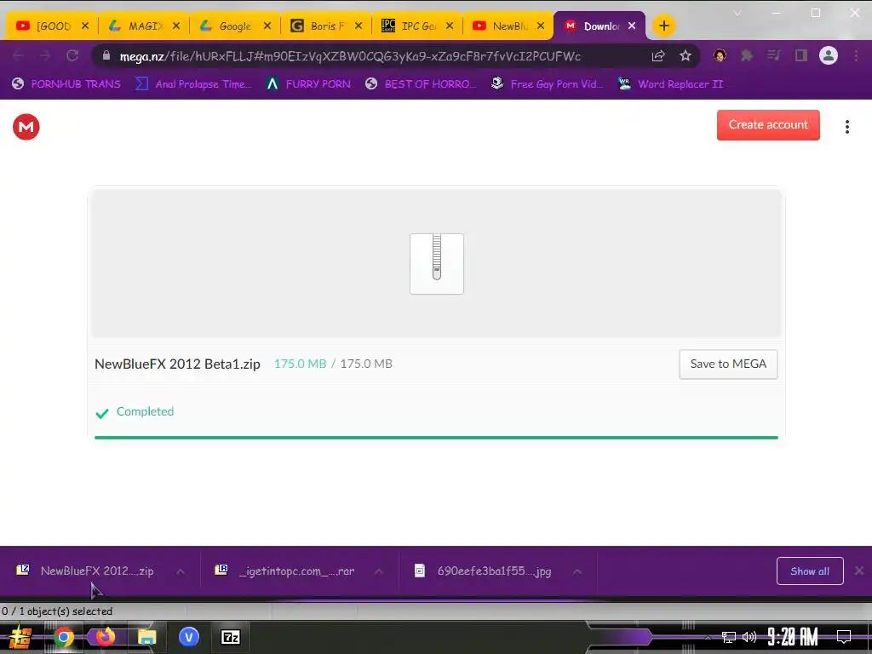Bookmark this page with star icon
Viewport: 872px width, 654px height.
click(x=686, y=55)
